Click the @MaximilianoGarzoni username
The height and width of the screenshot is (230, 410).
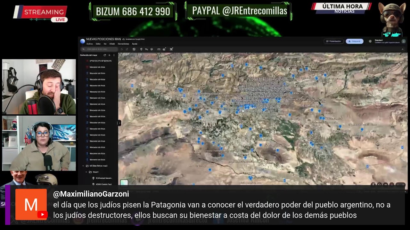91,194
